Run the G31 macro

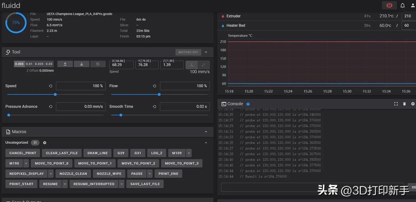138,153
